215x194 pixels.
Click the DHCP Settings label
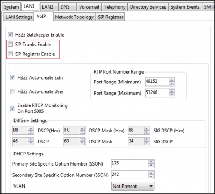[x=28, y=154]
